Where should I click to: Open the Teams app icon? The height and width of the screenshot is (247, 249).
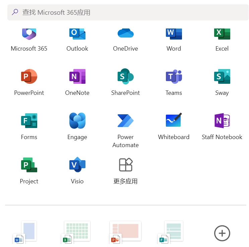click(174, 76)
